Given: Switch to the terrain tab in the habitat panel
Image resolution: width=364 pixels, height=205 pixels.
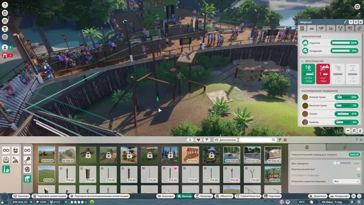Looking at the screenshot, I should (x=312, y=28).
